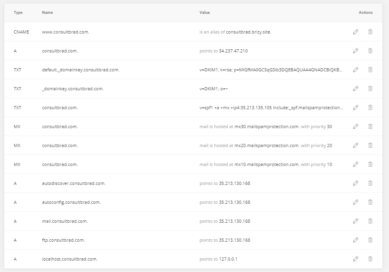Delete the localhost.consultbrad.com A record
The width and height of the screenshot is (389, 272).
370,259
